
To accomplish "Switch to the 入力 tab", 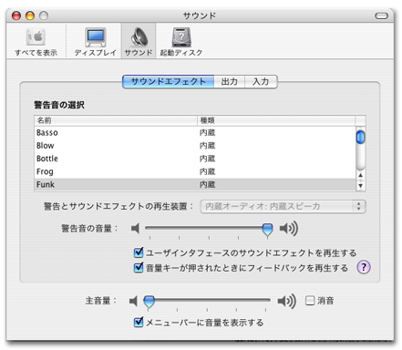I will [x=261, y=81].
